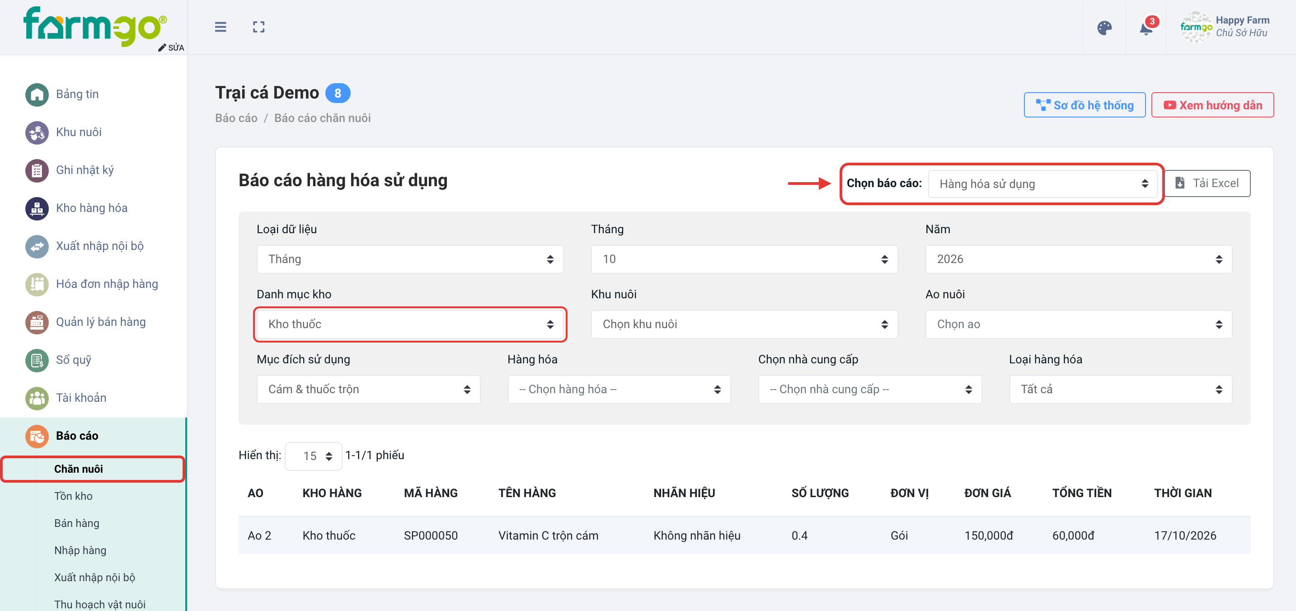The height and width of the screenshot is (611, 1296).
Task: Open the Mục đích sử dụng dropdown
Action: click(368, 390)
